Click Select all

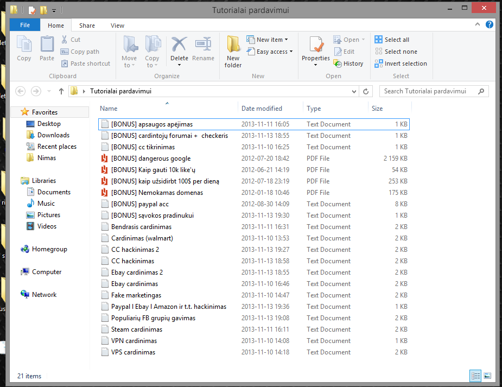click(x=392, y=40)
